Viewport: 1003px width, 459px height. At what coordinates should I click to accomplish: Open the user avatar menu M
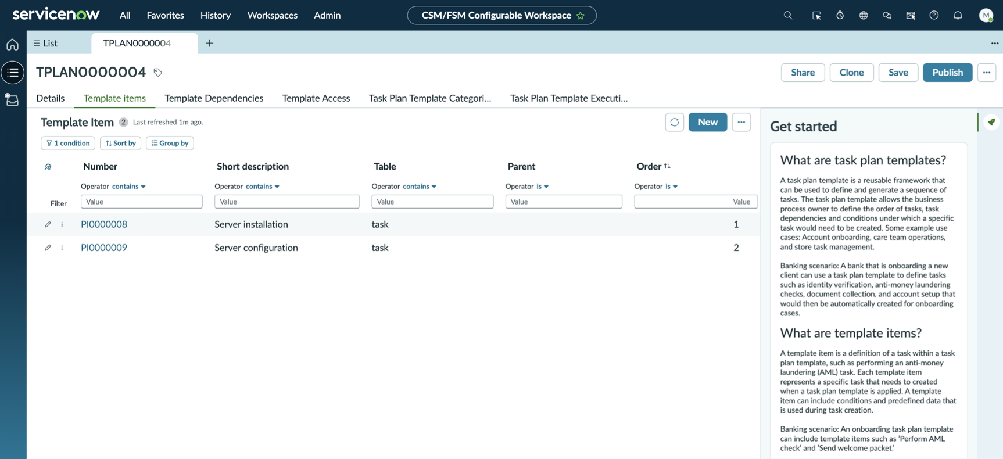[986, 16]
